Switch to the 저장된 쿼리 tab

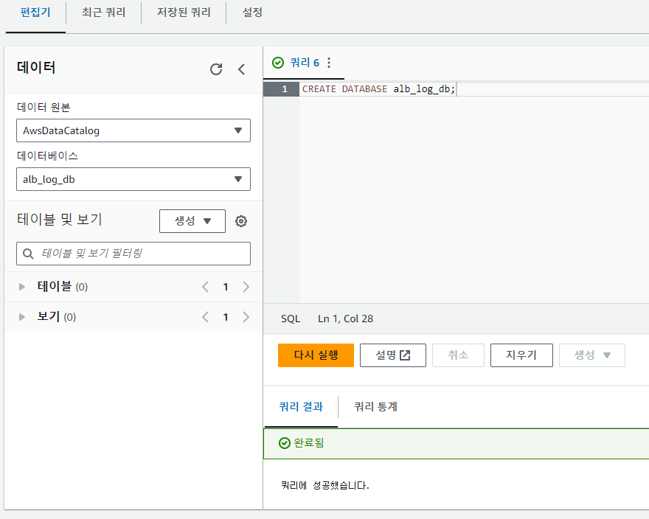pyautogui.click(x=184, y=13)
